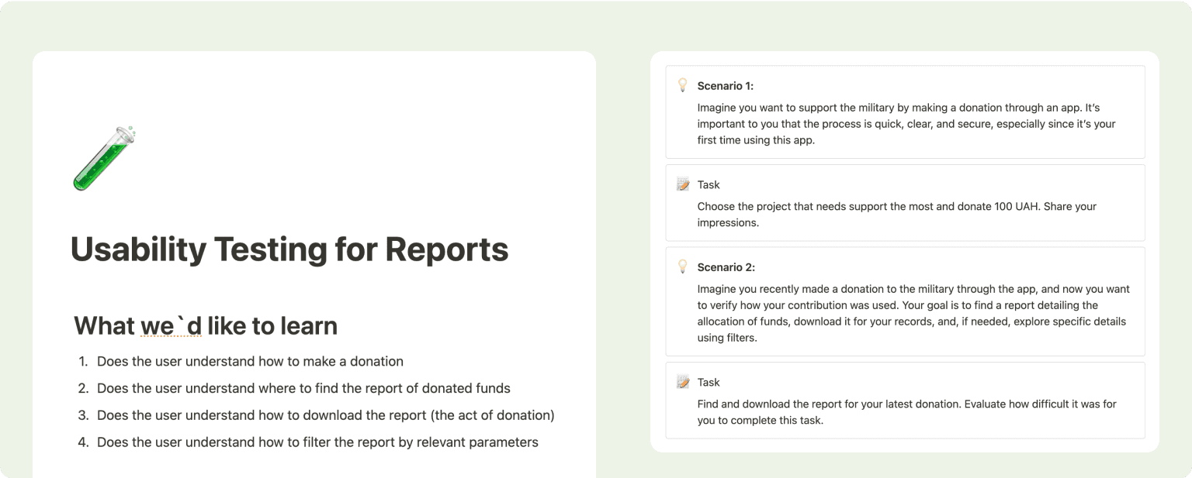This screenshot has height=478, width=1192.
Task: Click the 'Usability Testing for Reports' title
Action: [x=289, y=249]
